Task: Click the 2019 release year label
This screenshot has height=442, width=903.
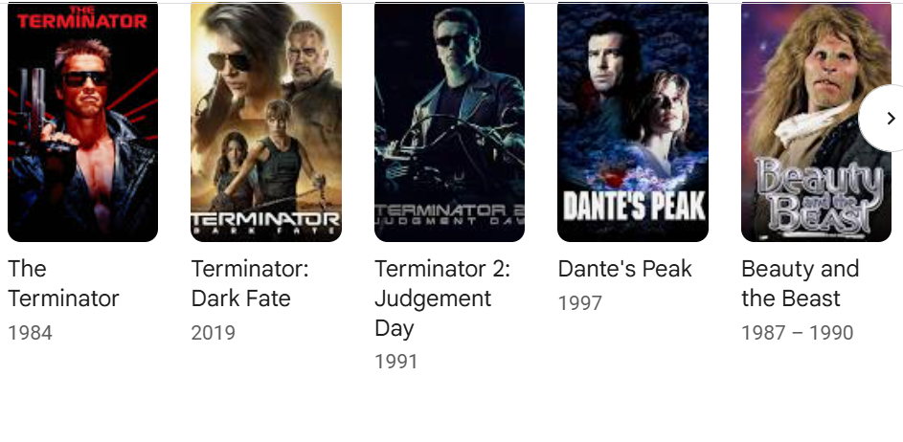Action: [213, 333]
